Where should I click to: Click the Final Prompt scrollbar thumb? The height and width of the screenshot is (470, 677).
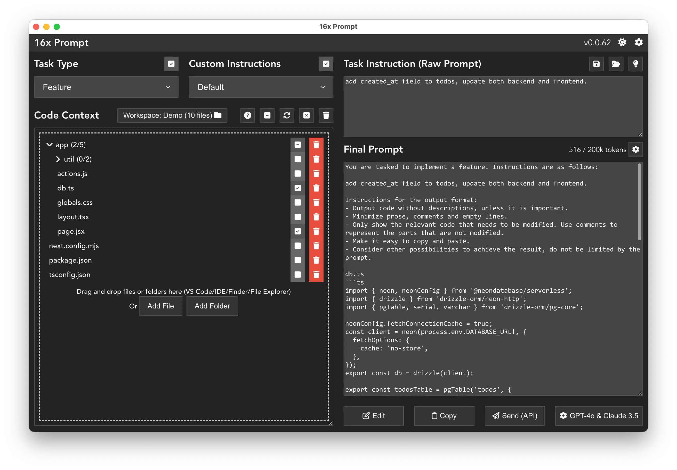point(639,202)
